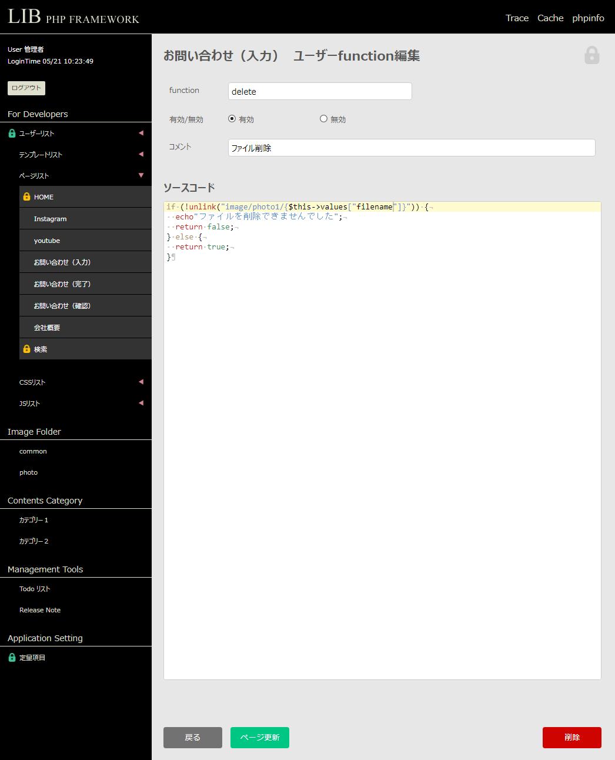Click the LIB PHP FRAMEWORK logo
615x760 pixels.
(x=73, y=17)
